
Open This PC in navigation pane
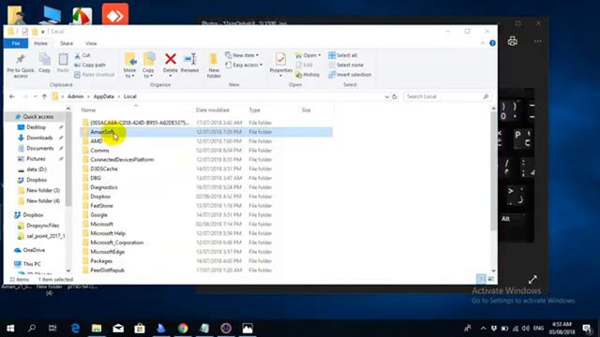pos(32,264)
